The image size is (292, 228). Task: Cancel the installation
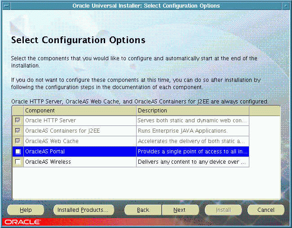(266, 210)
